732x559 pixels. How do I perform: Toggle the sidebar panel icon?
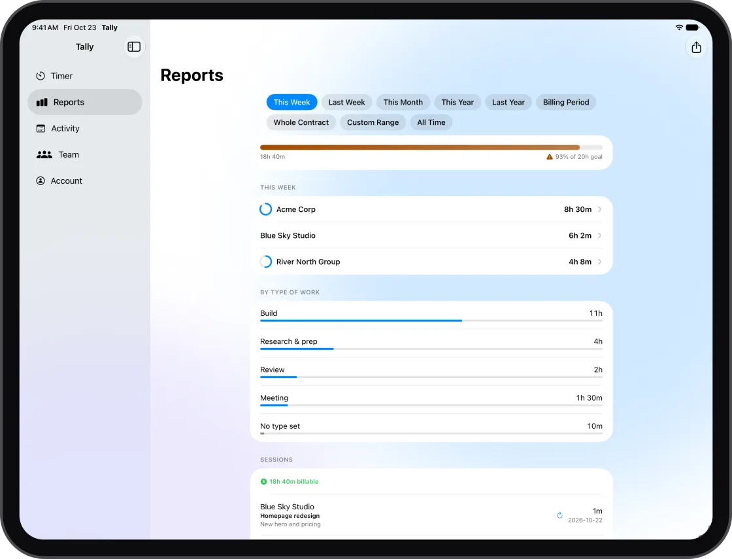point(134,46)
